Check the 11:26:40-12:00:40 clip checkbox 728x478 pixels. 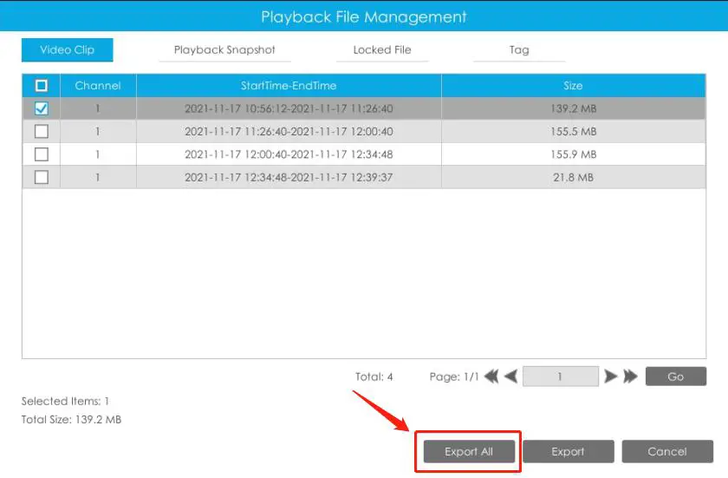[x=42, y=132]
